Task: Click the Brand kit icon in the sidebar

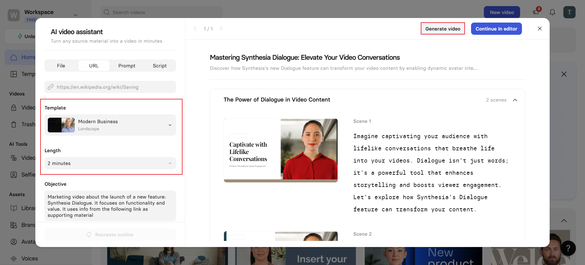Action: (x=14, y=225)
